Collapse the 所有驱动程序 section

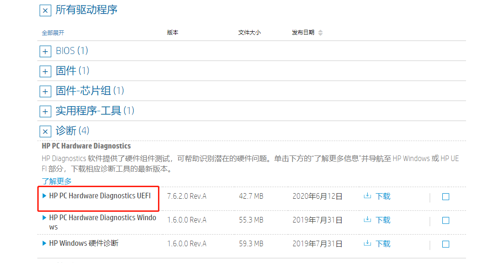pyautogui.click(x=45, y=11)
